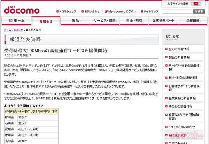Click the お知らせ sidebar heading
Viewport: 209px width, 144px height.
pyautogui.click(x=172, y=36)
